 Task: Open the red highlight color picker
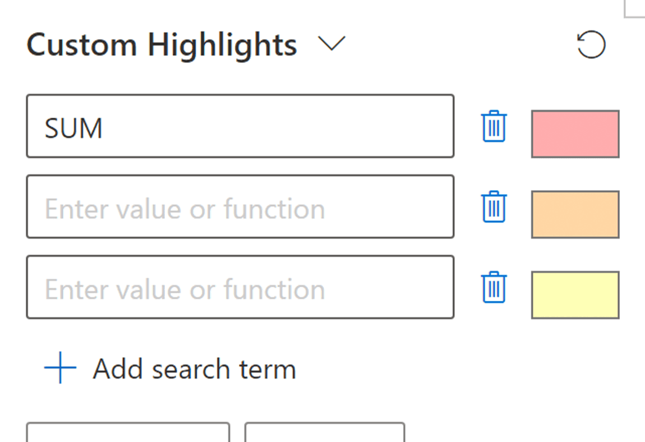[575, 134]
